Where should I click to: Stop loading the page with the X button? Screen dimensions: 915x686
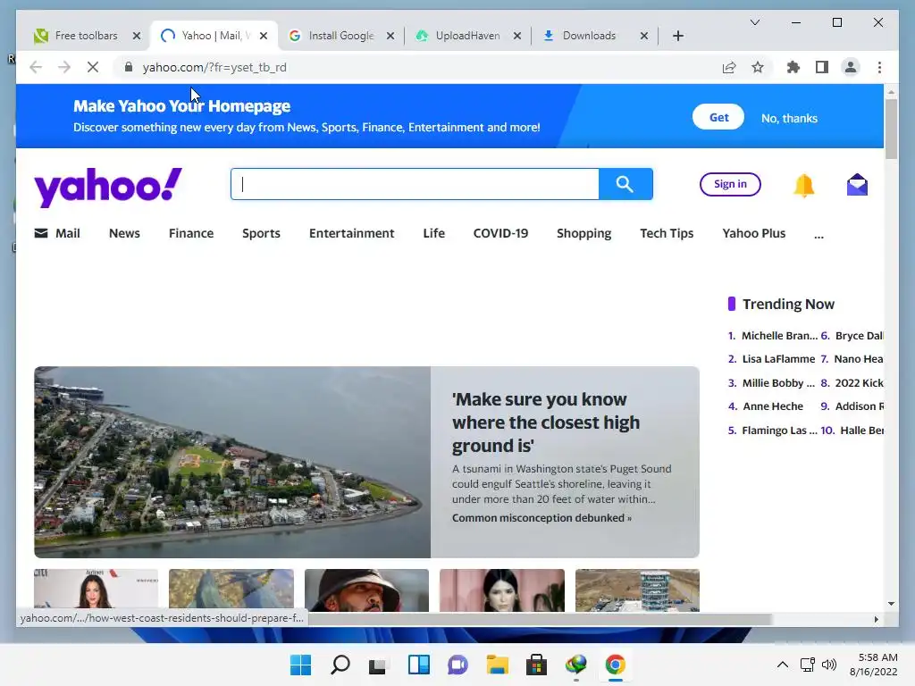93,68
